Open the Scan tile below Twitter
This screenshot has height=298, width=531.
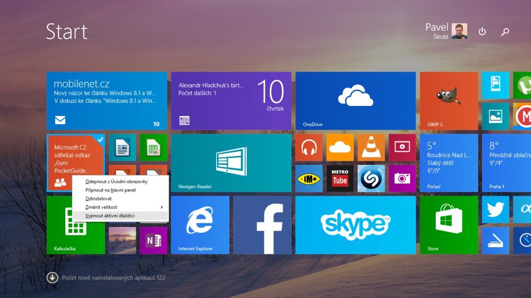pyautogui.click(x=495, y=241)
